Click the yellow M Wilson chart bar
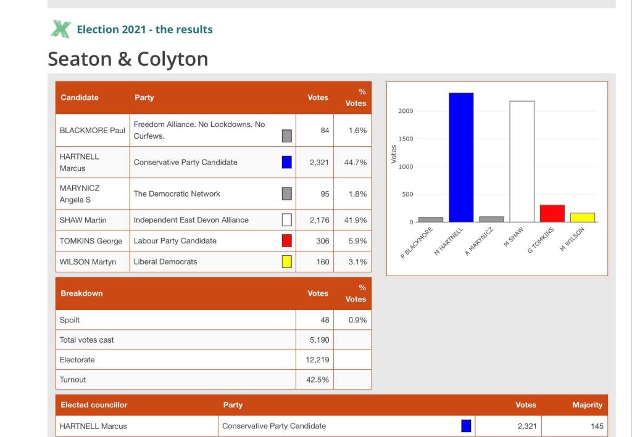632x437 pixels. [x=582, y=217]
